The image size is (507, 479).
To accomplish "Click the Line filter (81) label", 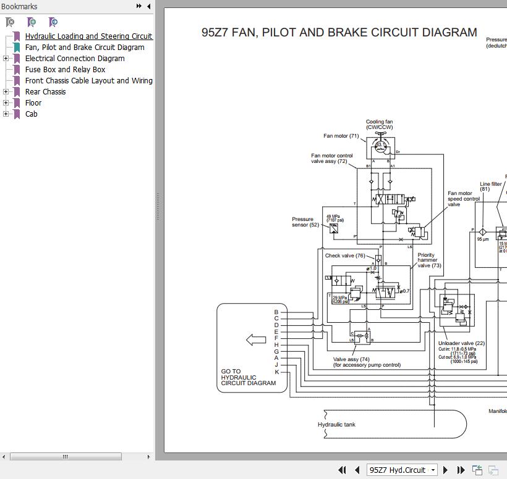I will pos(490,186).
